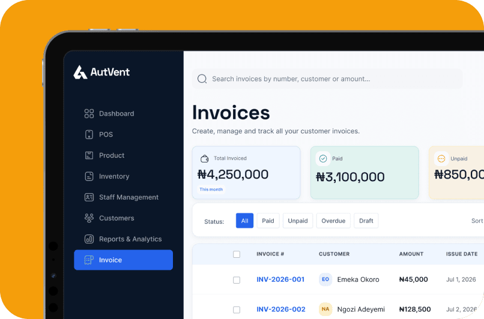The height and width of the screenshot is (319, 484).
Task: Click customer name Ngozi Adeyemi
Action: (x=361, y=309)
